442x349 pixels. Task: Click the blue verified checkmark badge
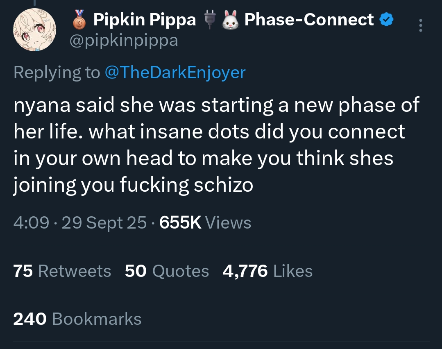[x=386, y=20]
